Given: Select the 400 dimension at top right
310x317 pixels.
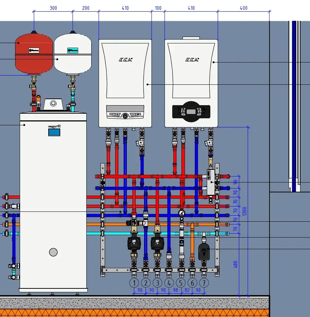Looking at the screenshot, I should pyautogui.click(x=243, y=8).
